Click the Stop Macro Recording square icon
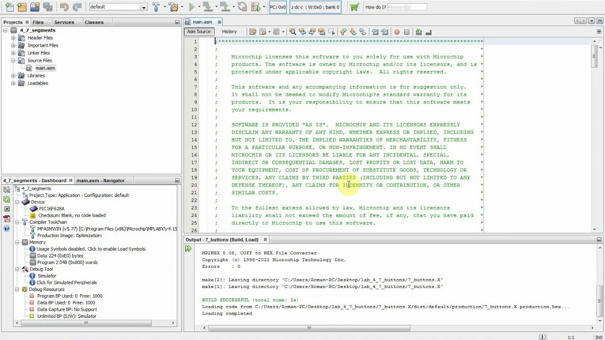Viewport: 605px width, 340px height. [x=406, y=32]
